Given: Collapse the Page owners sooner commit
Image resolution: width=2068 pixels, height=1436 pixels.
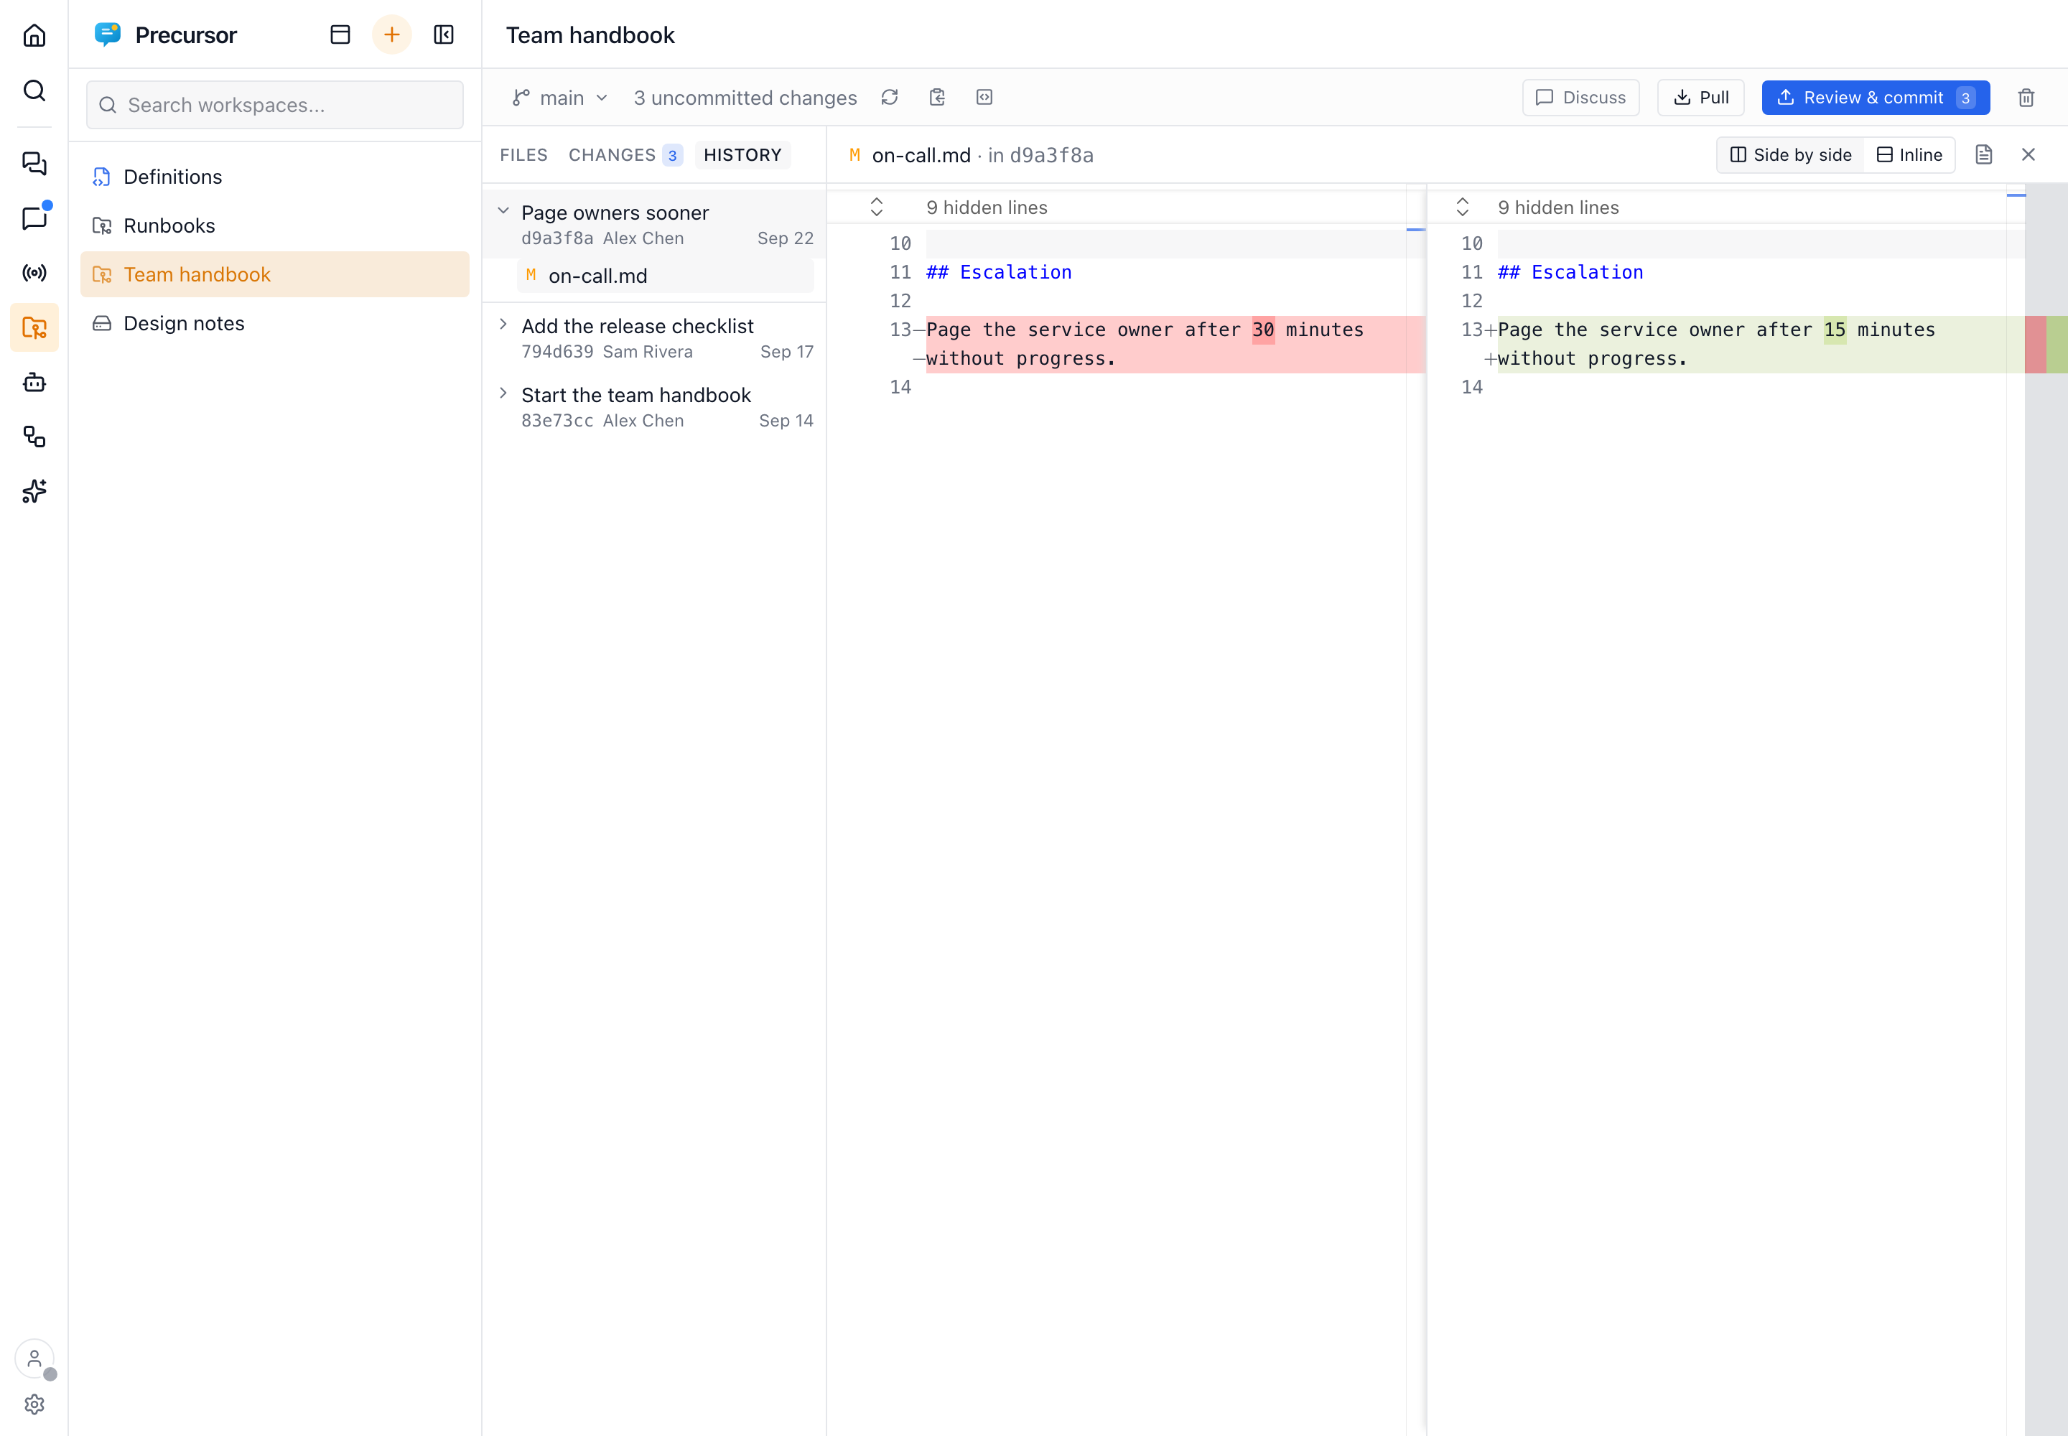Looking at the screenshot, I should pyautogui.click(x=503, y=211).
